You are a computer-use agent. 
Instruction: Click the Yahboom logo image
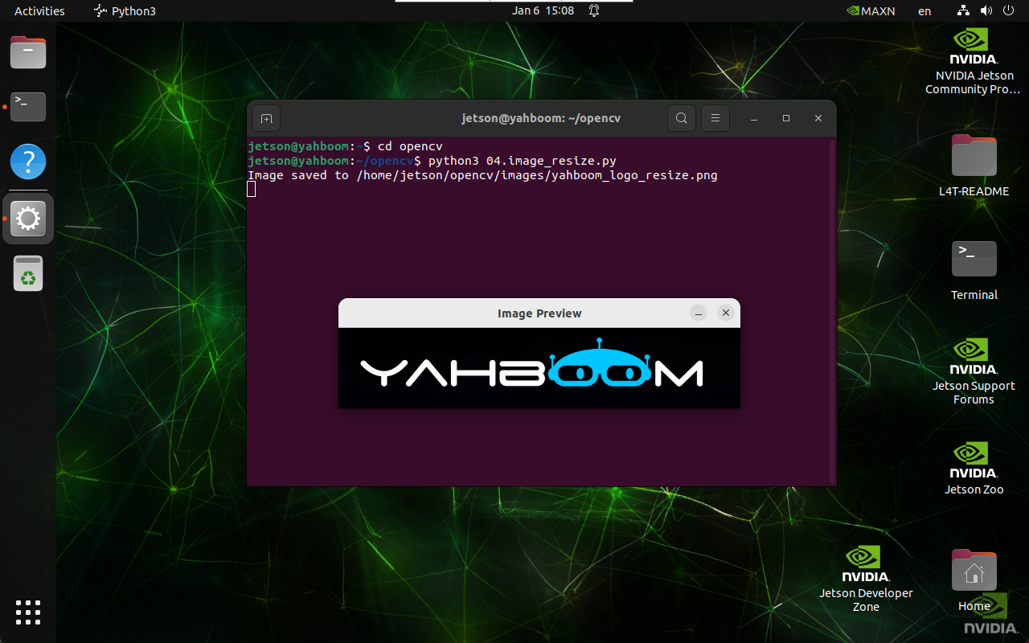[531, 369]
